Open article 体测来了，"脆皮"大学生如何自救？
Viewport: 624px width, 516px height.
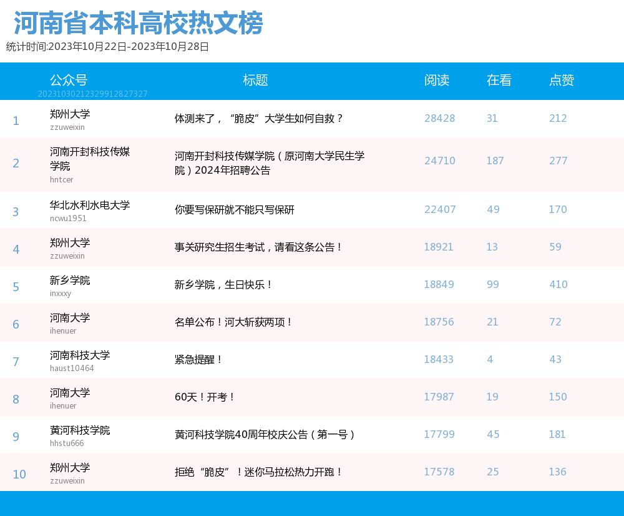click(259, 118)
